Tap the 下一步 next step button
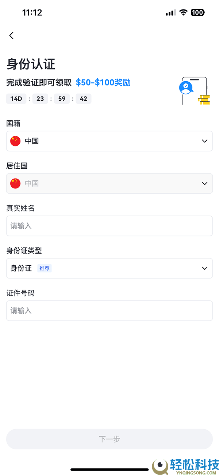The width and height of the screenshot is (219, 475). coord(109,439)
